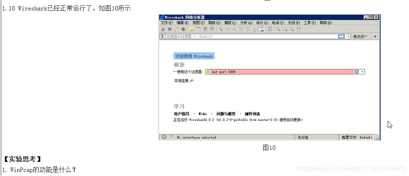This screenshot has height=176, width=409.
Task: Select the 本地连接 interface in capture list
Action: pyautogui.click(x=184, y=81)
